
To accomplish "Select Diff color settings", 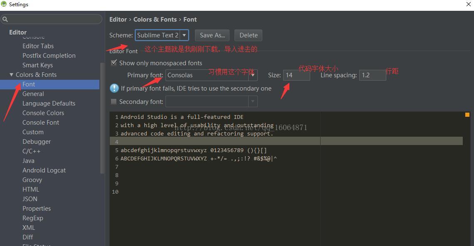I will pyautogui.click(x=27, y=237).
